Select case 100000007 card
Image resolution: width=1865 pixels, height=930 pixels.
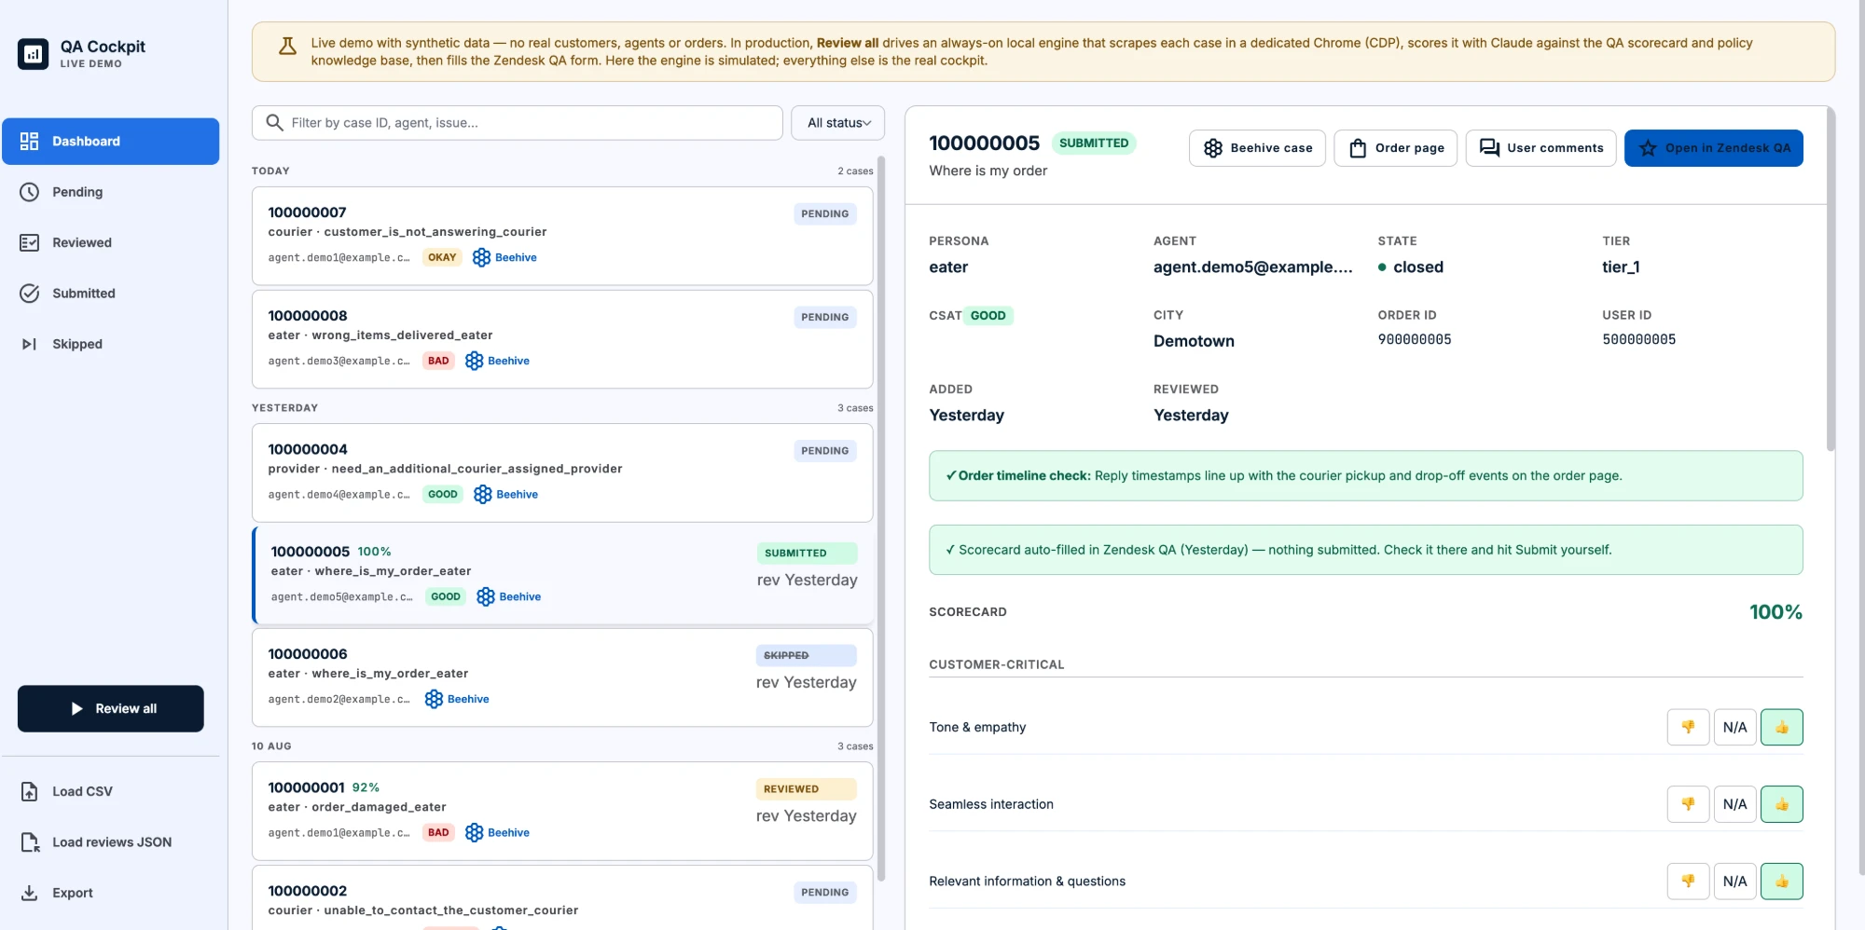(x=562, y=236)
